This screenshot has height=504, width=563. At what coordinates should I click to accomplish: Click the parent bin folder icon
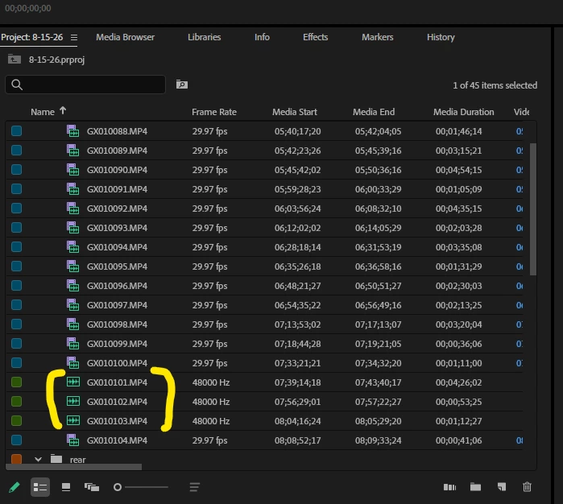(x=14, y=60)
